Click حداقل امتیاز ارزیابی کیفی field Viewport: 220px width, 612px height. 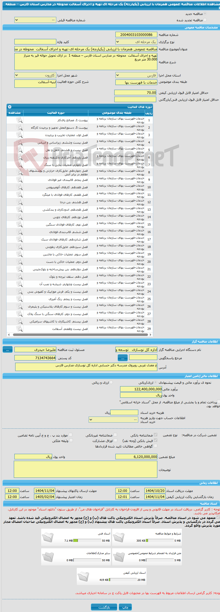click(x=136, y=92)
